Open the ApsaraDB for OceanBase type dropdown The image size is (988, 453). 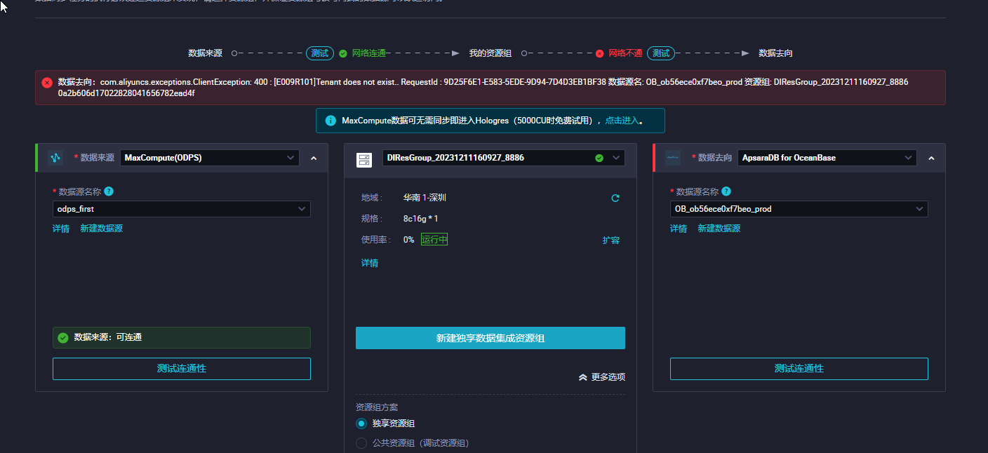point(827,158)
